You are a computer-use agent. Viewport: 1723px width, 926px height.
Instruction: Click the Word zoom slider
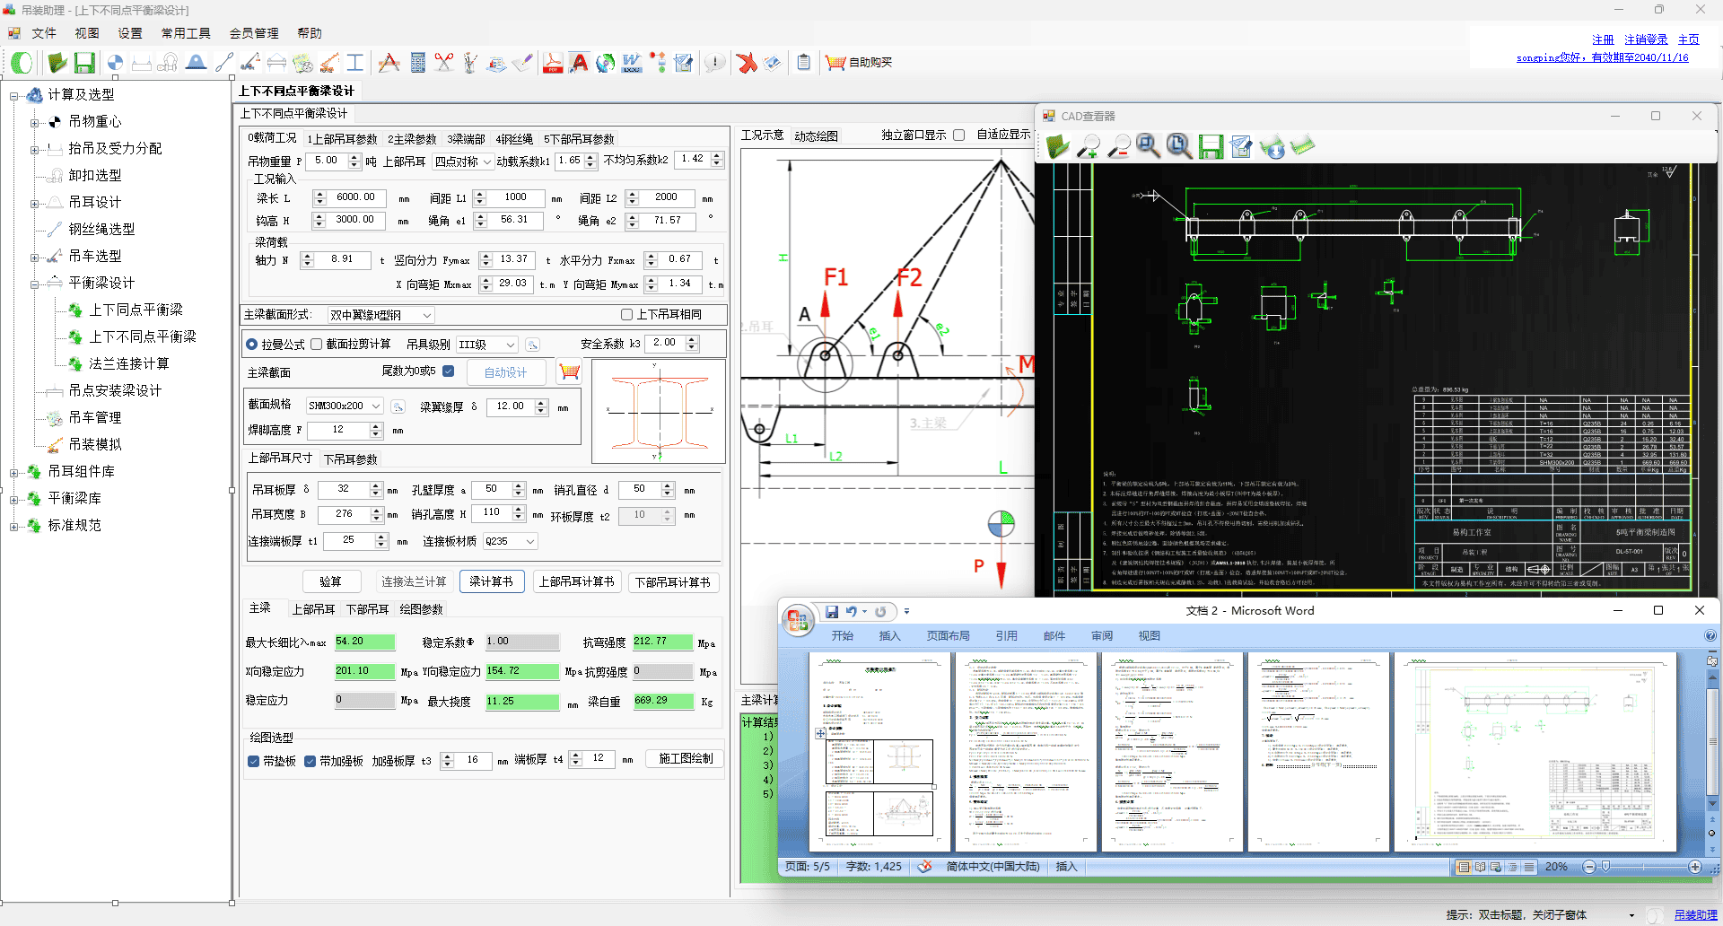pyautogui.click(x=1606, y=867)
